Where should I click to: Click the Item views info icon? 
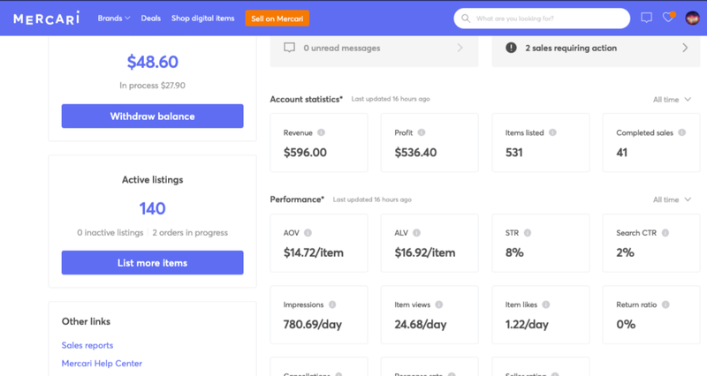438,305
